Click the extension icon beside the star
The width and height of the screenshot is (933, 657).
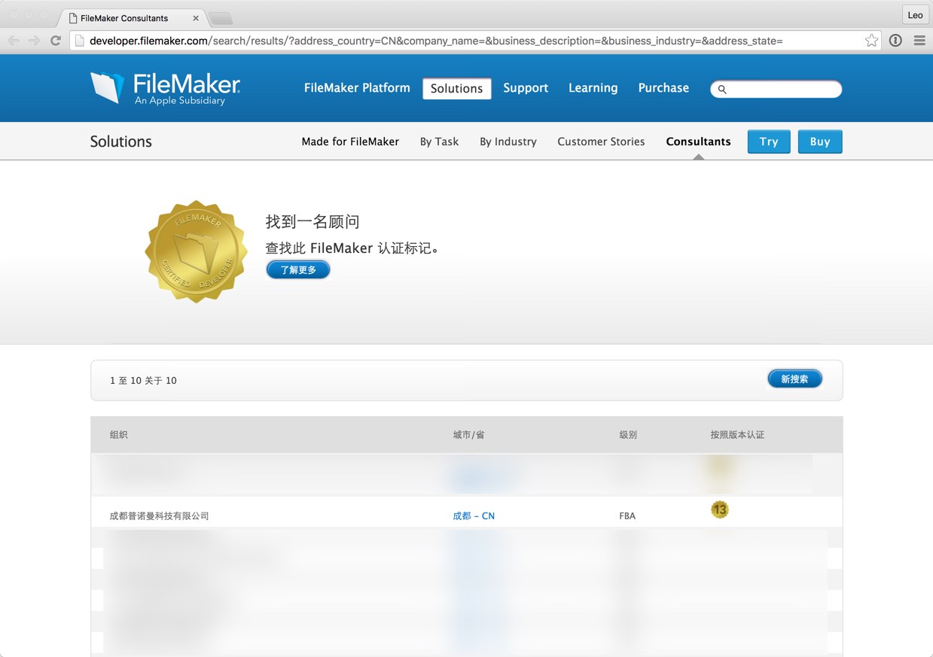pyautogui.click(x=895, y=41)
